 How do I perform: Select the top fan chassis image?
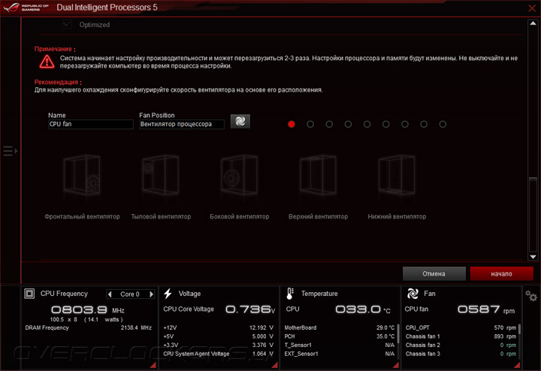(318, 175)
